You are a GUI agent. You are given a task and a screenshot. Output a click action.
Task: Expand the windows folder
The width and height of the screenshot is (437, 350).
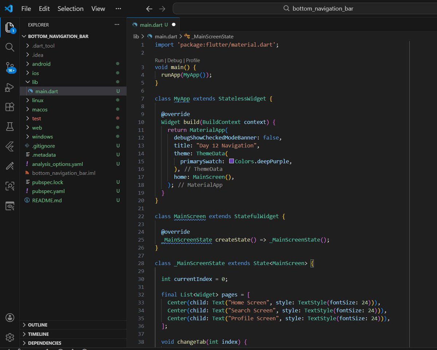(x=43, y=137)
